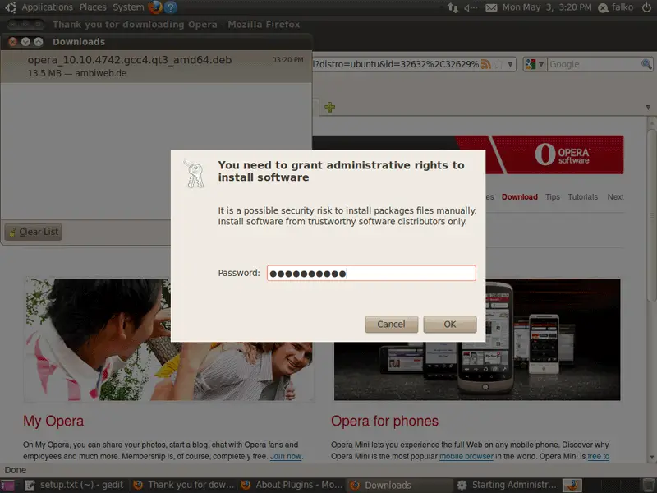
Task: Click the Ubuntu logo in the top panel
Action: point(11,7)
